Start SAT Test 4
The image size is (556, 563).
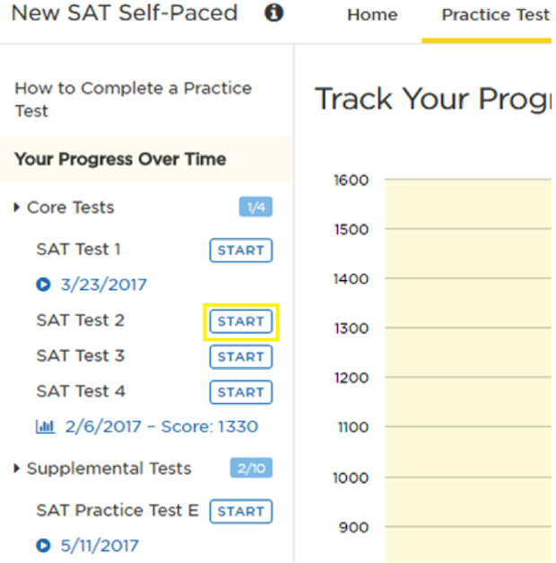[x=240, y=392]
